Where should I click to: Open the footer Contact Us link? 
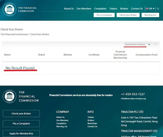[x=92, y=127]
